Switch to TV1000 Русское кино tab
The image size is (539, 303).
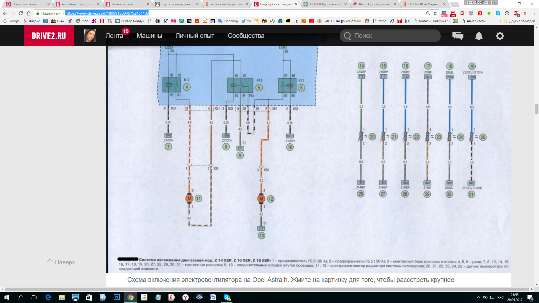326,4
